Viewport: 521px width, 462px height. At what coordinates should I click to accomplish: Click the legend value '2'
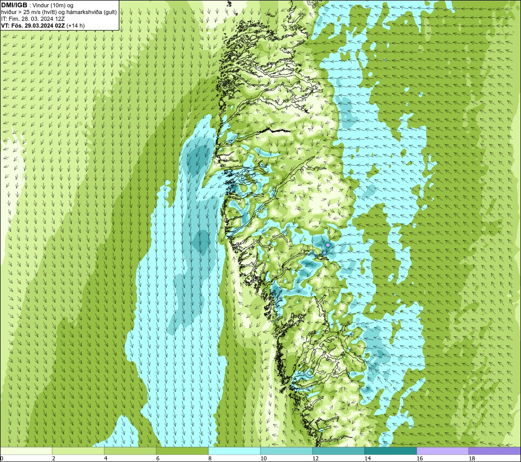(x=54, y=458)
